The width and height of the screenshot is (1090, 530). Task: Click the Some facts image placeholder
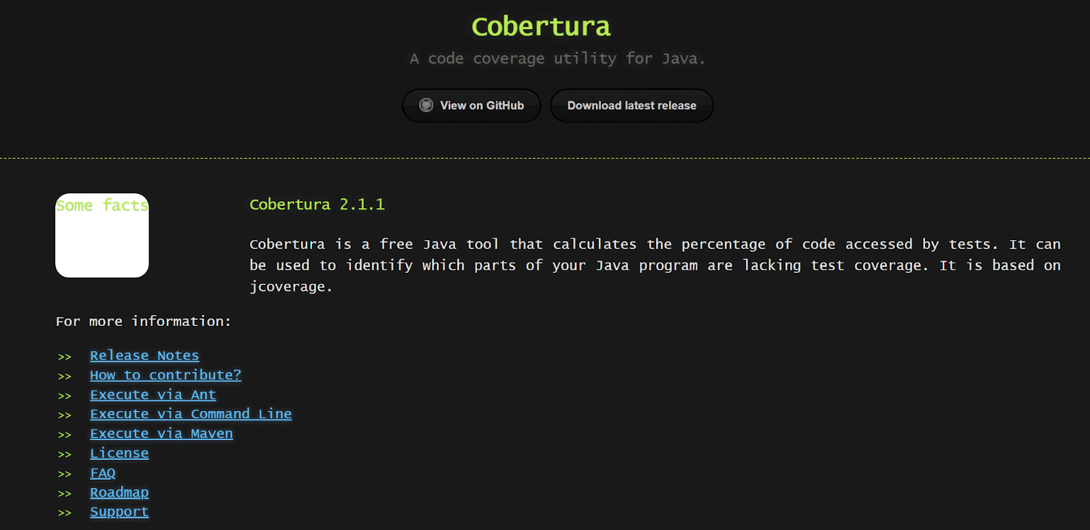(102, 235)
